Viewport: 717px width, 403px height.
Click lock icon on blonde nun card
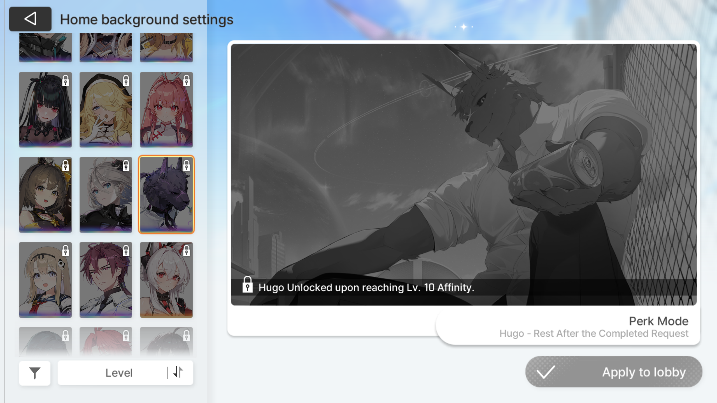point(126,81)
